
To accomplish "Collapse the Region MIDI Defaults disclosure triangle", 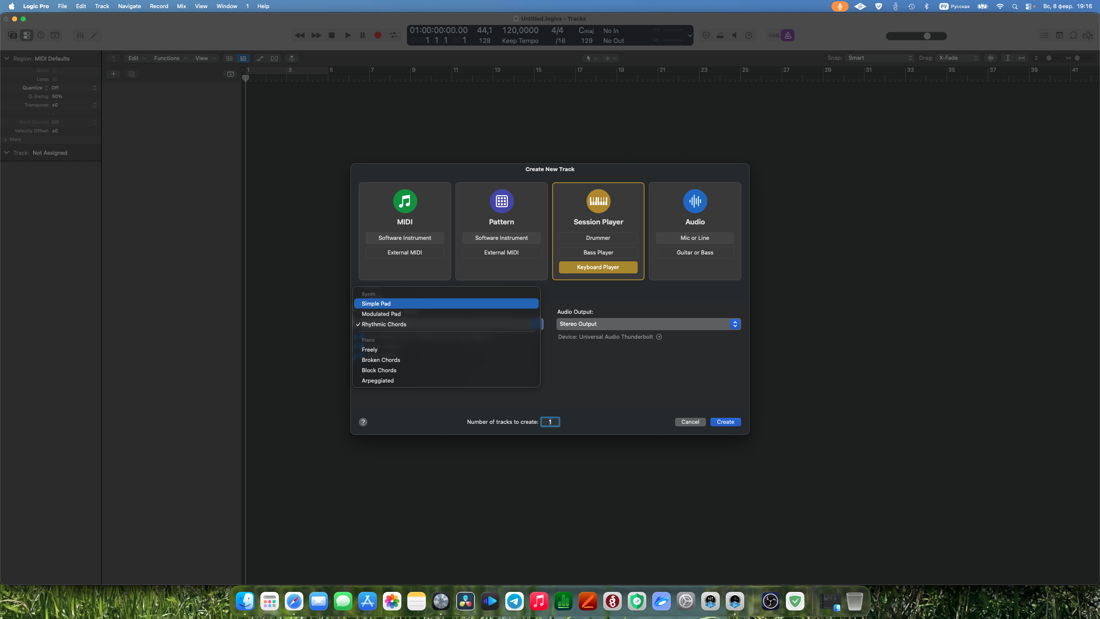I will coord(6,58).
